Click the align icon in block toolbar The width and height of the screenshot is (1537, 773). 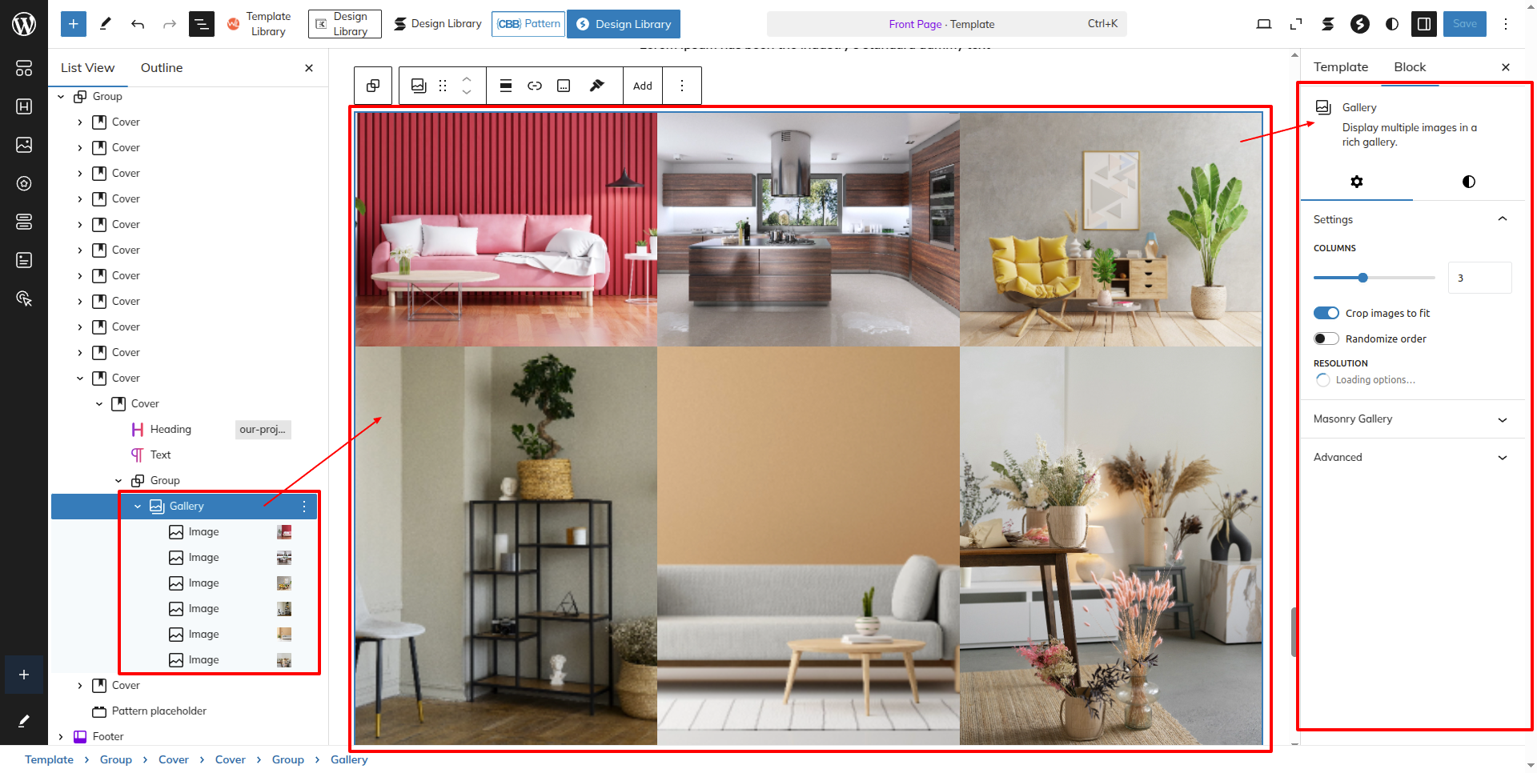(506, 86)
